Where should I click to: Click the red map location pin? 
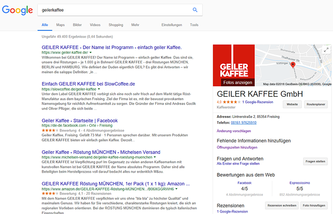tap(293, 65)
